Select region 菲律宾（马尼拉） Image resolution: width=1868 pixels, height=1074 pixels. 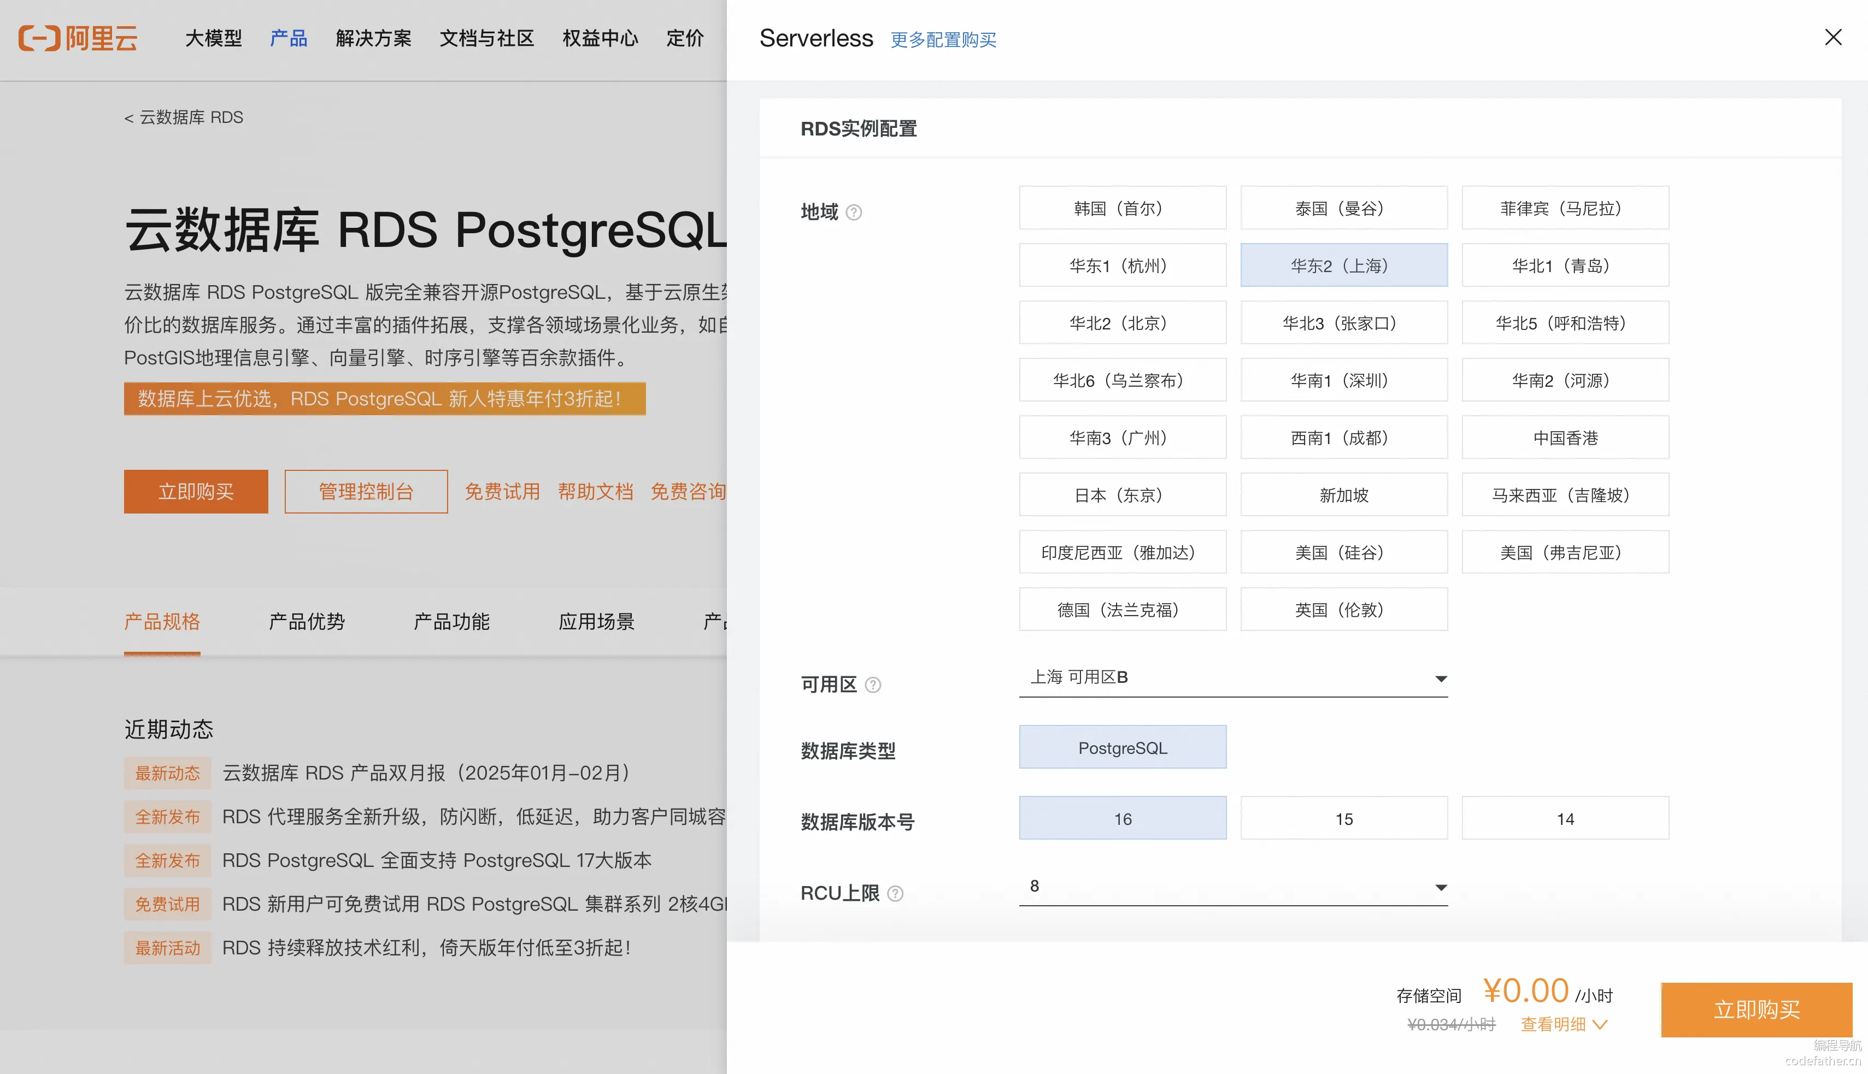(1565, 208)
